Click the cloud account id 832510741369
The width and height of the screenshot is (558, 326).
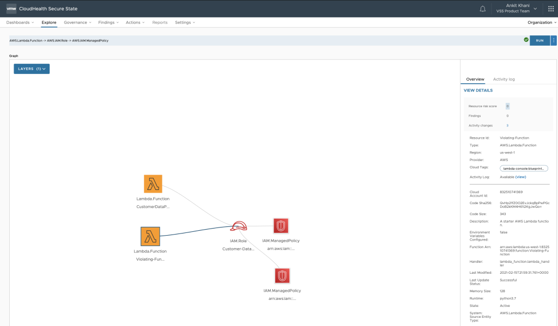(x=511, y=192)
